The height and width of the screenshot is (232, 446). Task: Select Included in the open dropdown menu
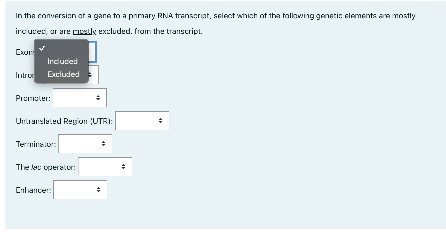62,61
